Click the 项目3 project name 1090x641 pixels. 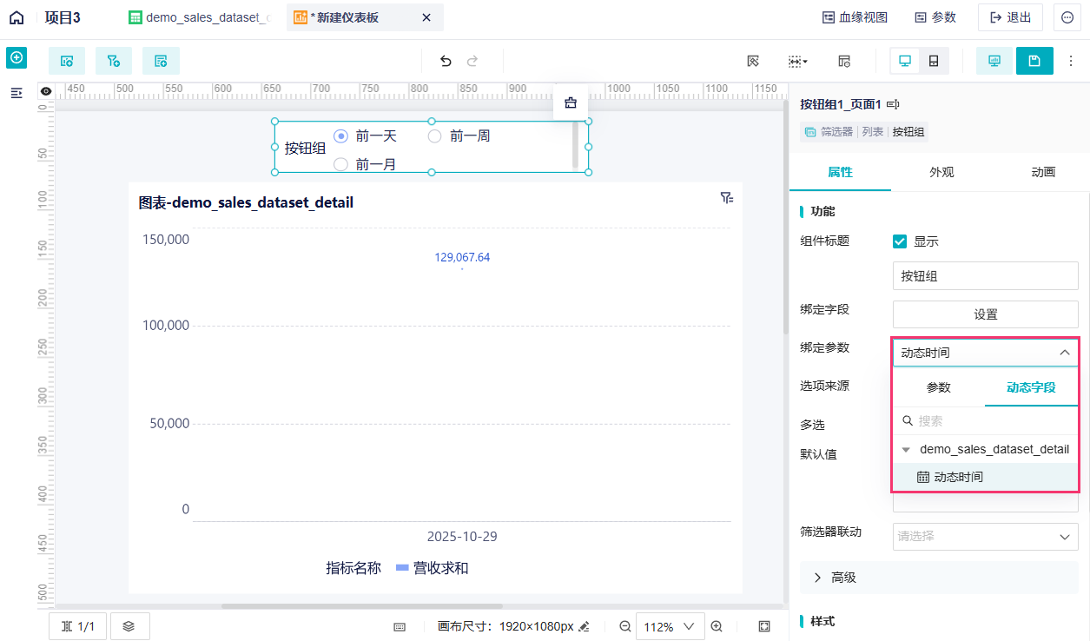(63, 17)
